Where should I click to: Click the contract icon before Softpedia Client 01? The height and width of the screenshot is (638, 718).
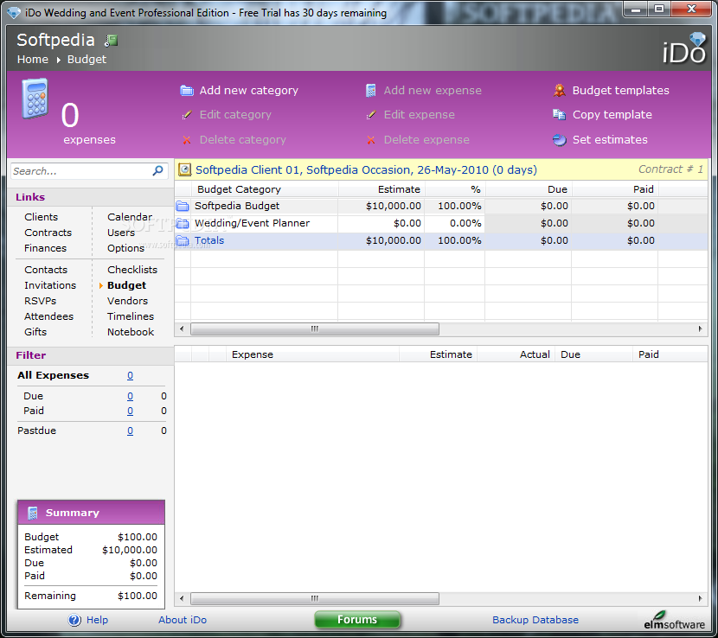184,169
